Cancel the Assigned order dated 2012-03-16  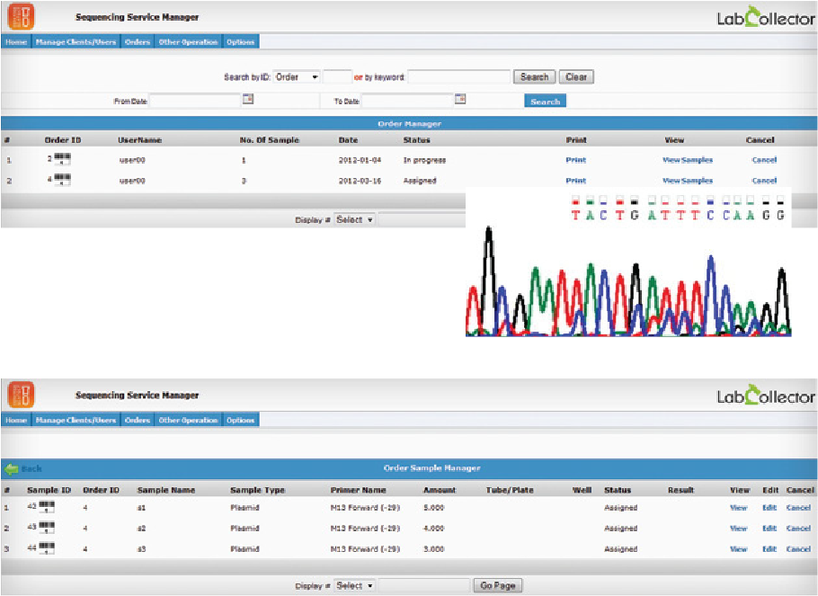coord(764,181)
